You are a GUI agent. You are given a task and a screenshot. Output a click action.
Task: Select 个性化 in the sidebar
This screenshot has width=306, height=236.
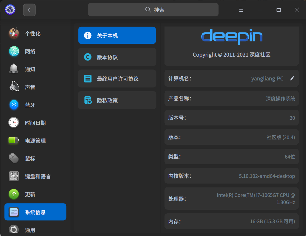pos(33,33)
